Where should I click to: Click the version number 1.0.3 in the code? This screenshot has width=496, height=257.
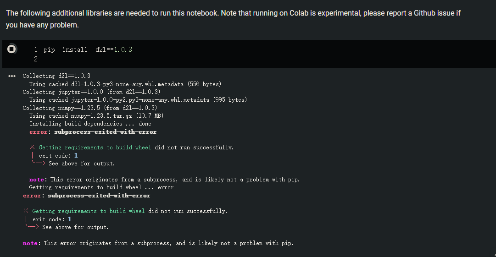click(123, 49)
